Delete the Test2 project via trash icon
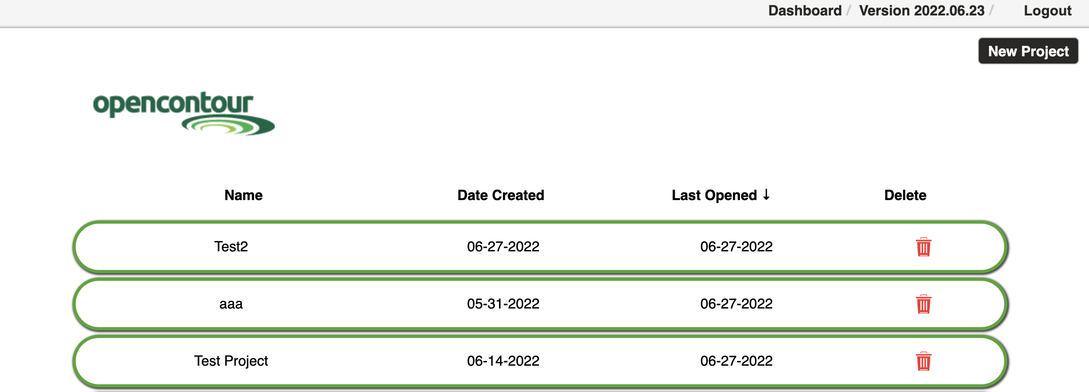1089x392 pixels. pyautogui.click(x=923, y=247)
